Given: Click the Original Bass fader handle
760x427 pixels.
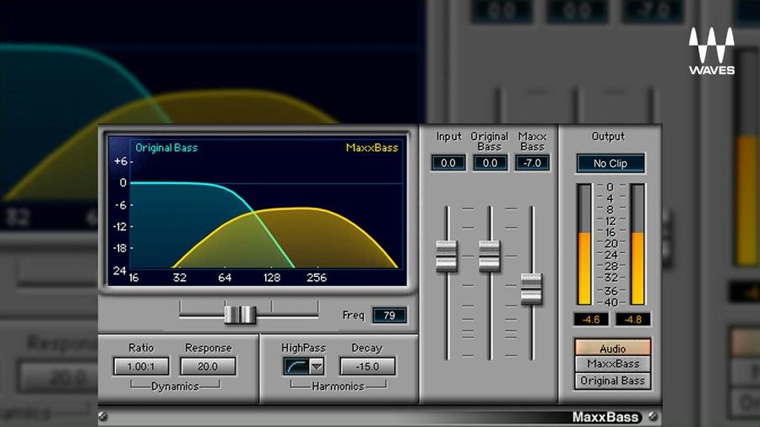Looking at the screenshot, I should [x=490, y=256].
